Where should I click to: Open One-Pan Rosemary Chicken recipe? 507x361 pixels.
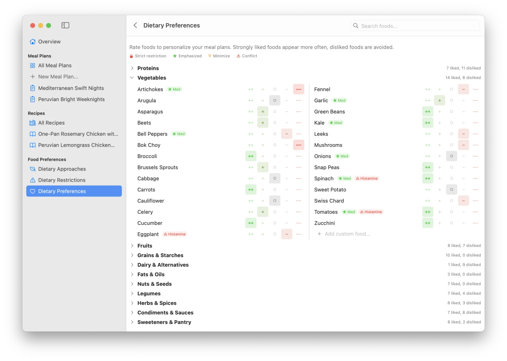[x=74, y=134]
